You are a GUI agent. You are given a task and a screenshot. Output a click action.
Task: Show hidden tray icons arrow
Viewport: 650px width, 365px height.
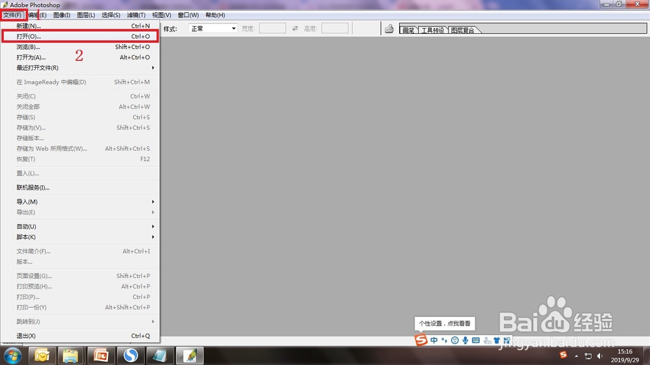tap(576, 356)
